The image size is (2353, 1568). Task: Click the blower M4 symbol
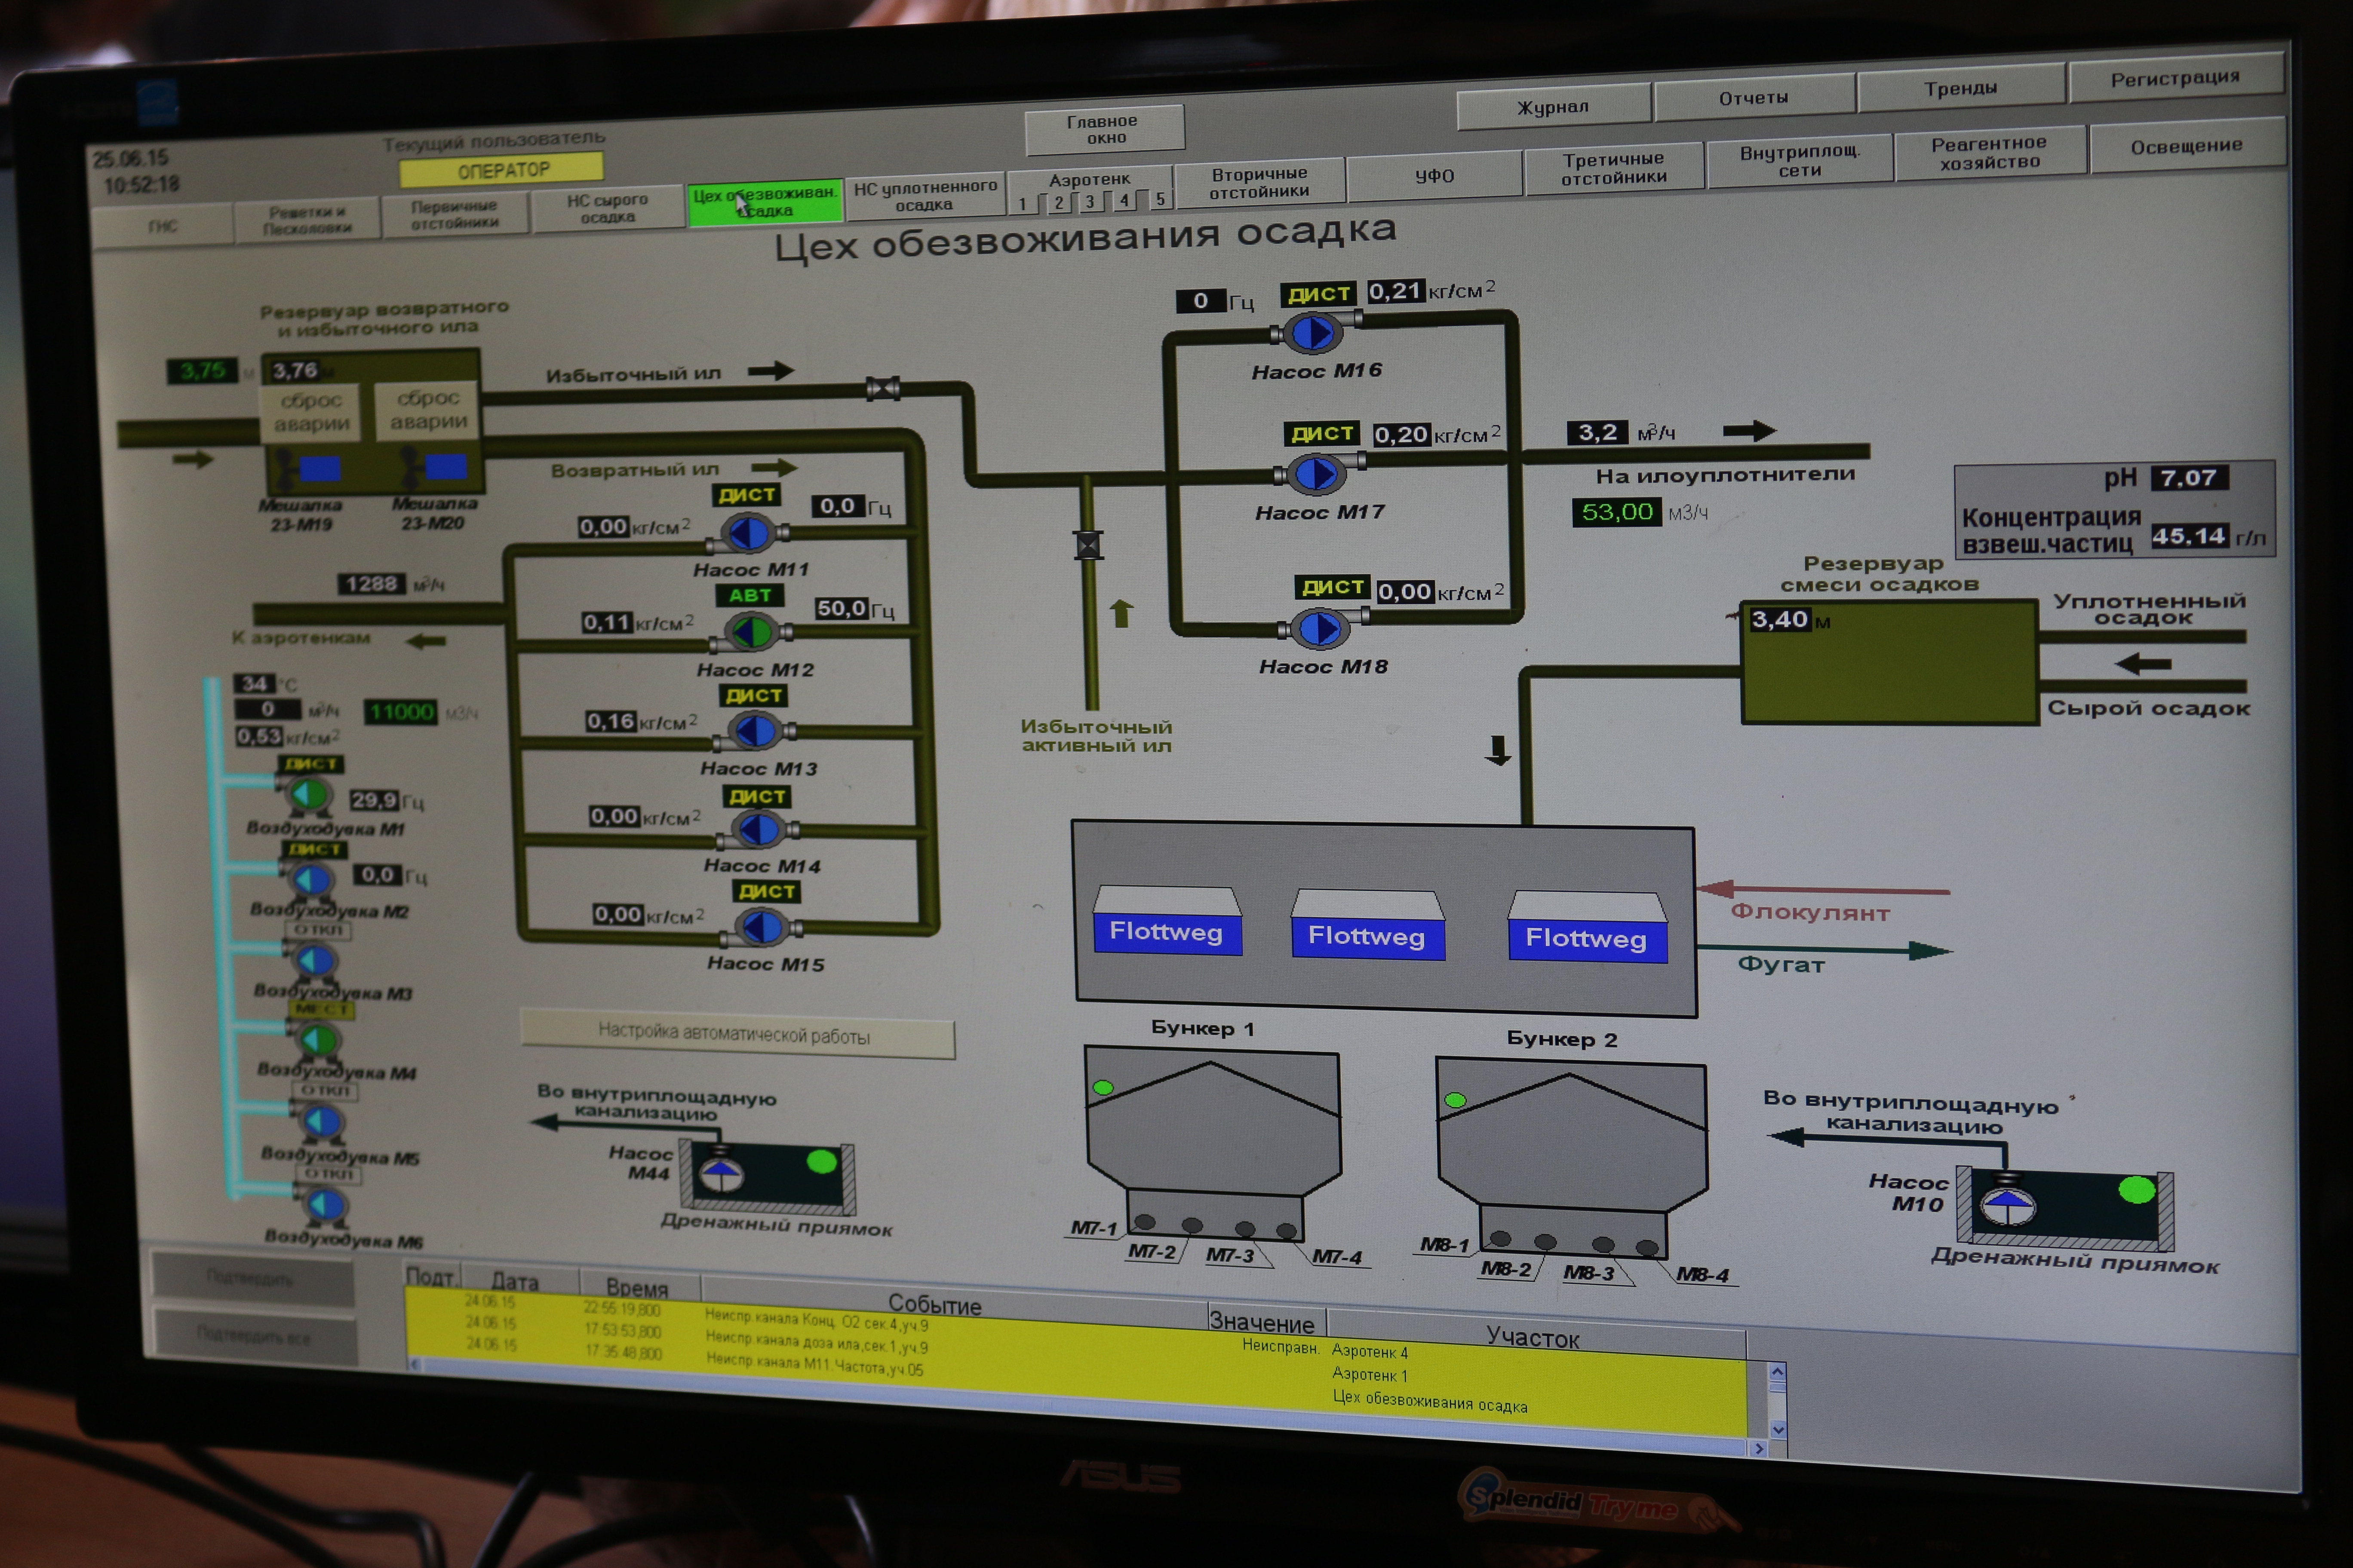[x=319, y=1040]
